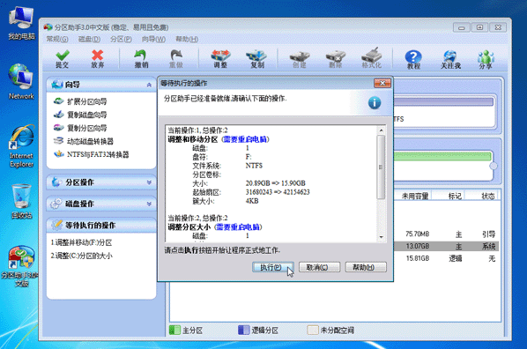Open the 回收站 recycle bin icon
Screen dimensions: 527x349
pos(21,202)
